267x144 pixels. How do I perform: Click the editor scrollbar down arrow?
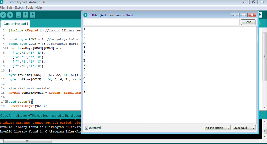pos(264,107)
